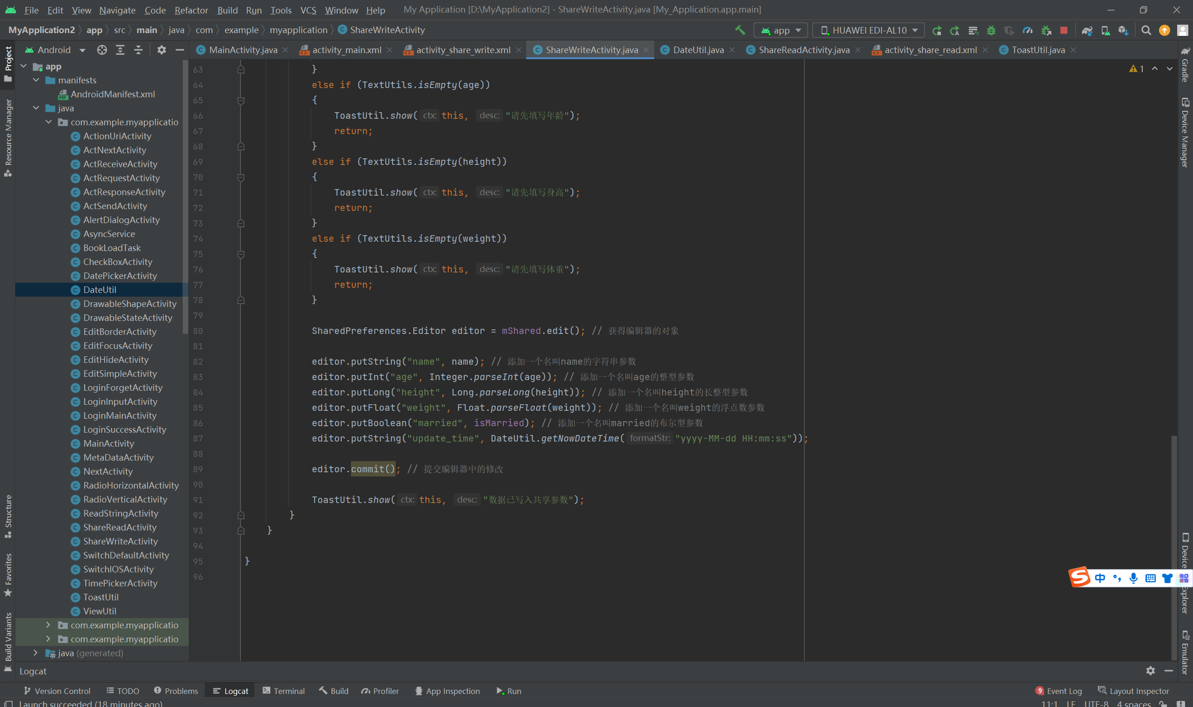Image resolution: width=1193 pixels, height=707 pixels.
Task: Click the Search Everywhere magnifier icon
Action: tap(1146, 30)
